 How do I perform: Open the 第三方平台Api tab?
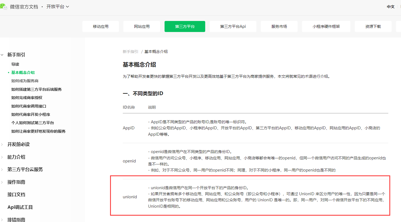coord(233,26)
